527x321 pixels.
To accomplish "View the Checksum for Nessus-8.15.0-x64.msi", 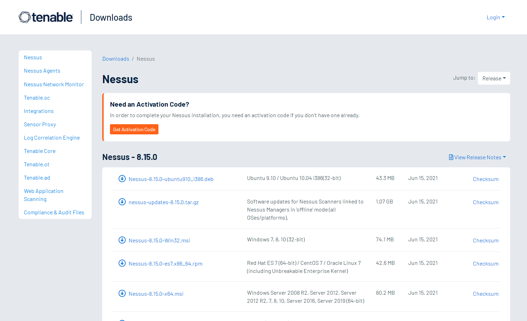I will coord(486,294).
